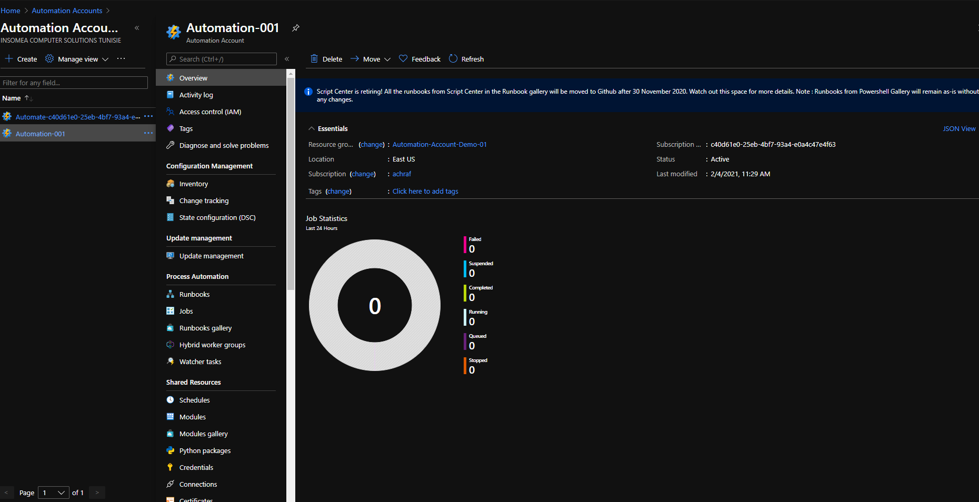Open the Watcher tasks page
979x502 pixels.
(x=199, y=362)
